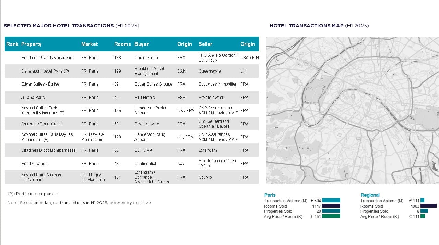Screen dimensions: 439x245
Task: Click the Buyer column header
Action: (x=142, y=44)
